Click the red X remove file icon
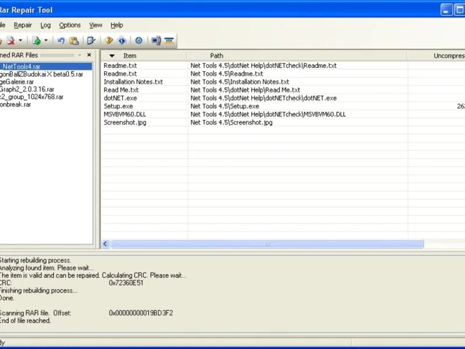The image size is (465, 349). (11, 41)
